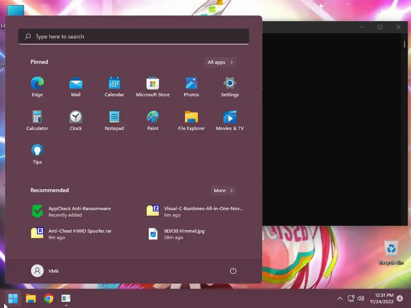
Task: Open Visual-C-Runtimes-All-in-One archive
Action: [195, 212]
